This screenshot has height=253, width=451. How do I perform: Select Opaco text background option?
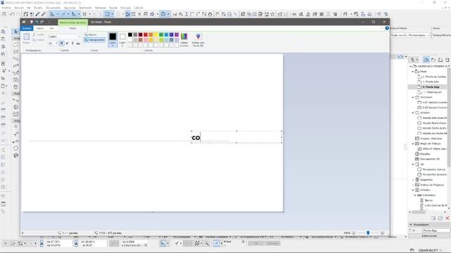(x=91, y=34)
